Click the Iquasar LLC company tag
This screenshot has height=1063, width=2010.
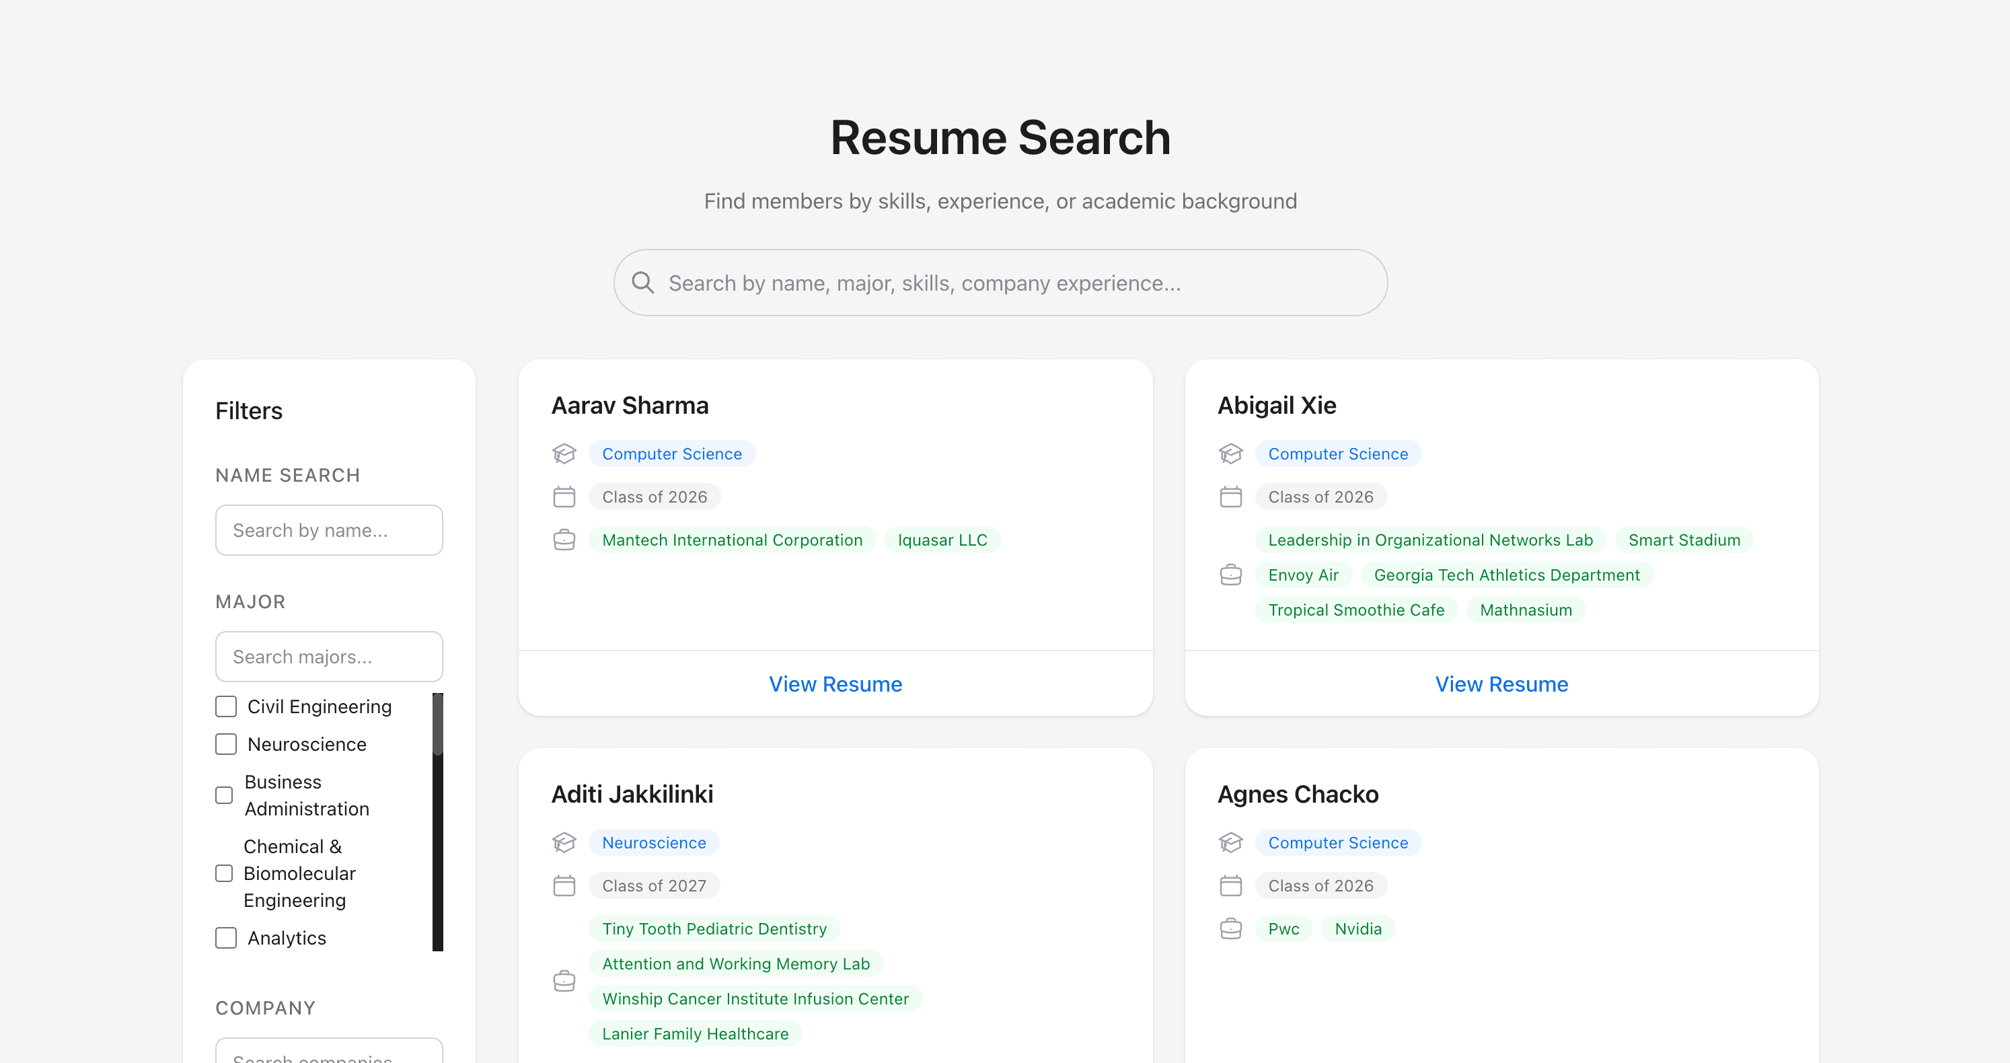click(942, 540)
